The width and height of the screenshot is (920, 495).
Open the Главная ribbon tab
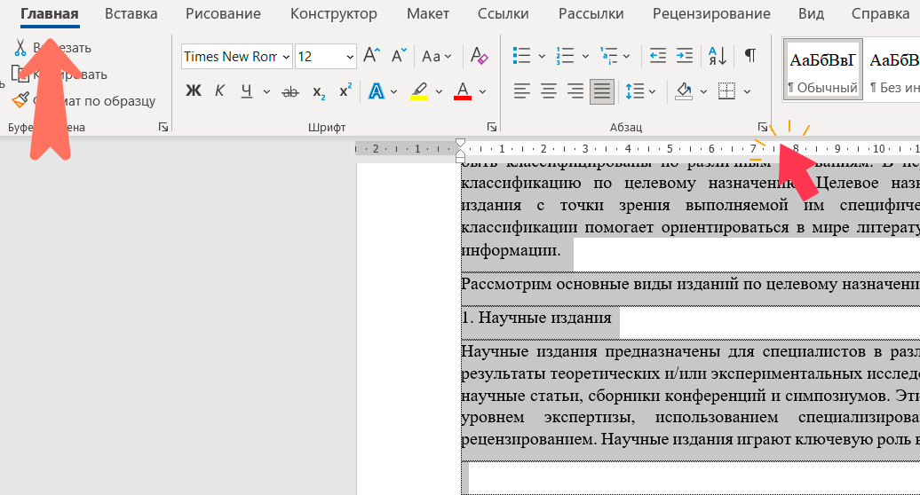(50, 14)
